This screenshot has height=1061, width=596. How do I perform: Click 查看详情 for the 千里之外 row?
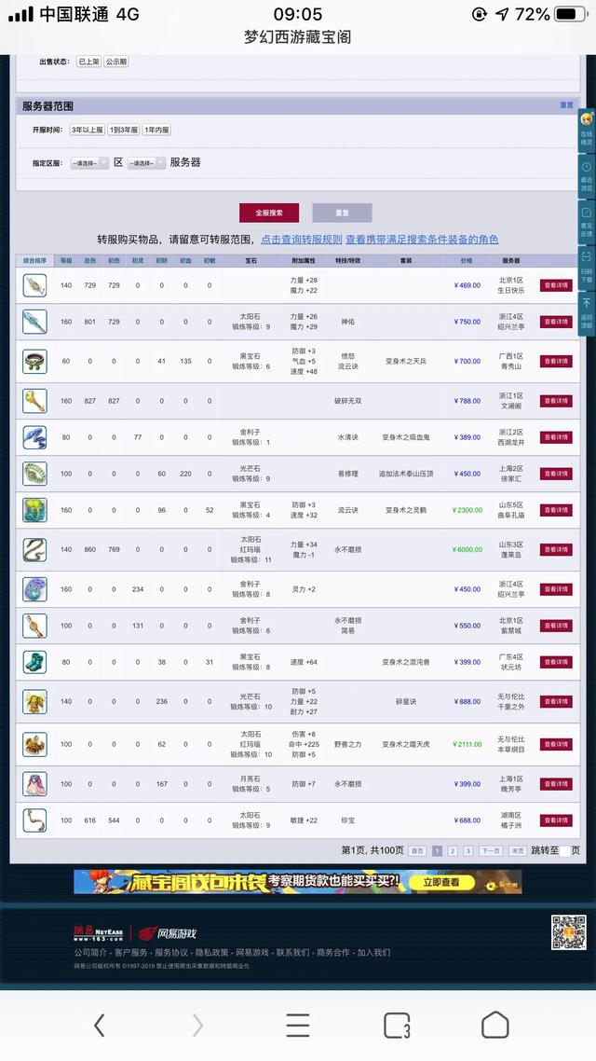click(555, 702)
